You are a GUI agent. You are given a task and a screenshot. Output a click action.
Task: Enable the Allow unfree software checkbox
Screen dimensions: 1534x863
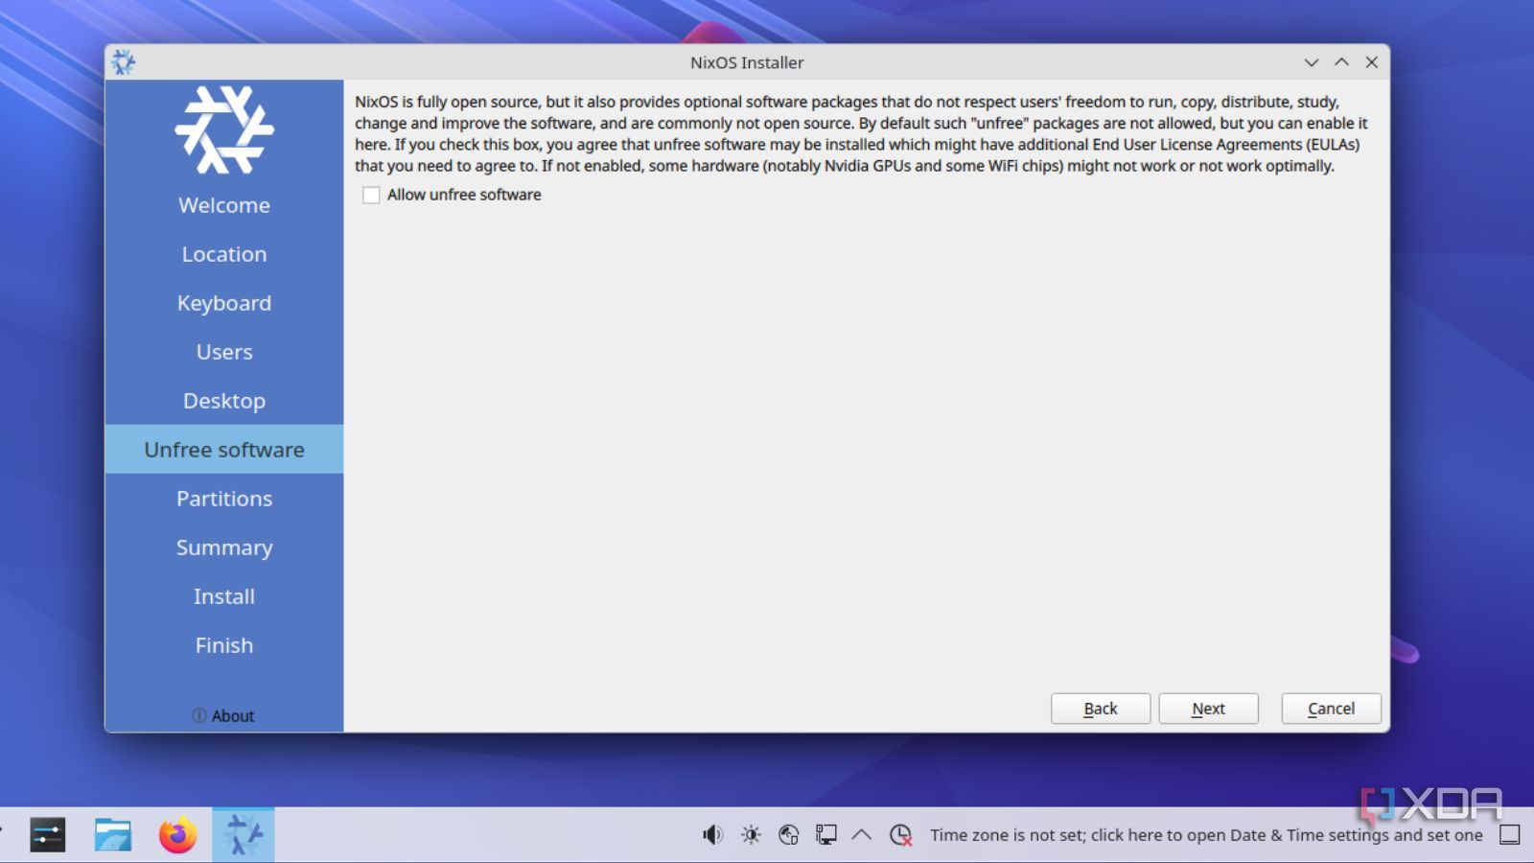[x=371, y=195]
